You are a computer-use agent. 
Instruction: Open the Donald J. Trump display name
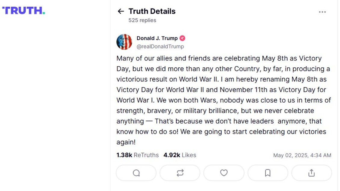click(x=157, y=38)
